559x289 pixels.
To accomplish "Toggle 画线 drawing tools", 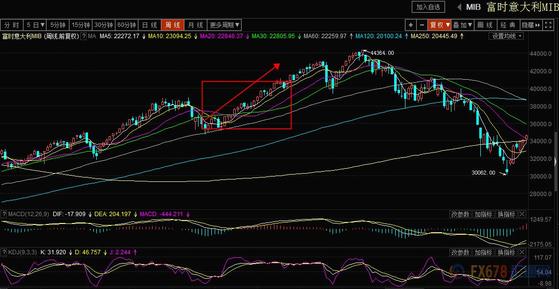I will coord(485,25).
